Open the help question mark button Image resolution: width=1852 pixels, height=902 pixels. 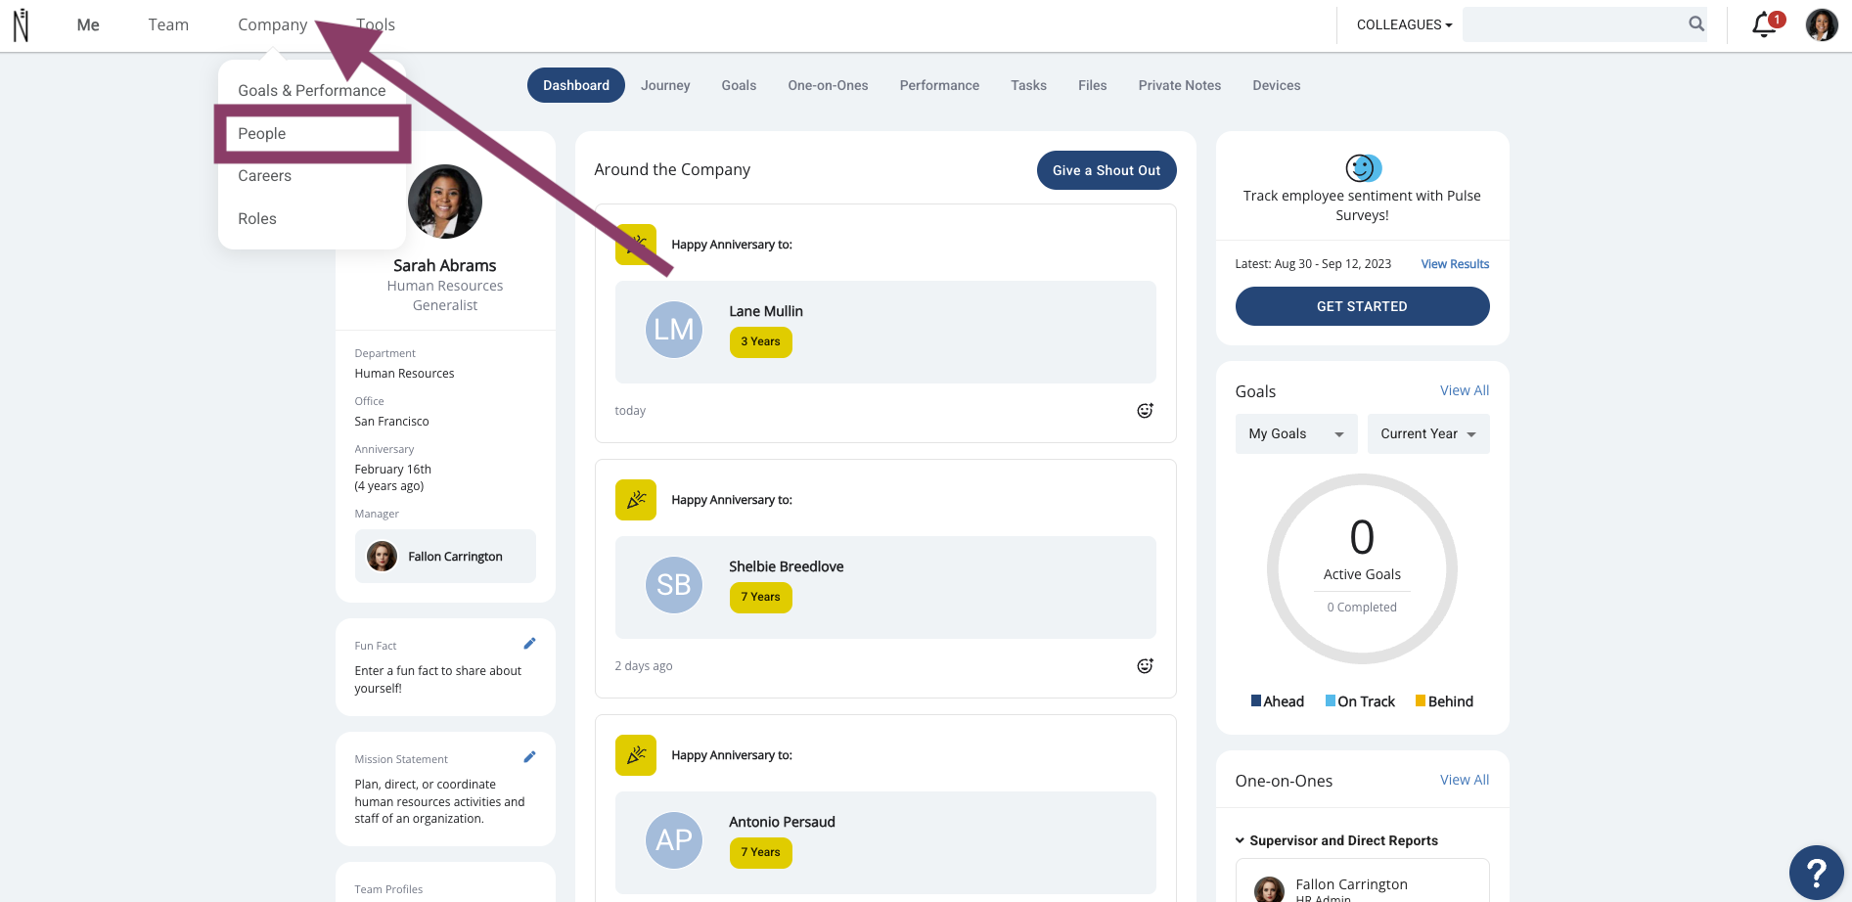(x=1816, y=873)
